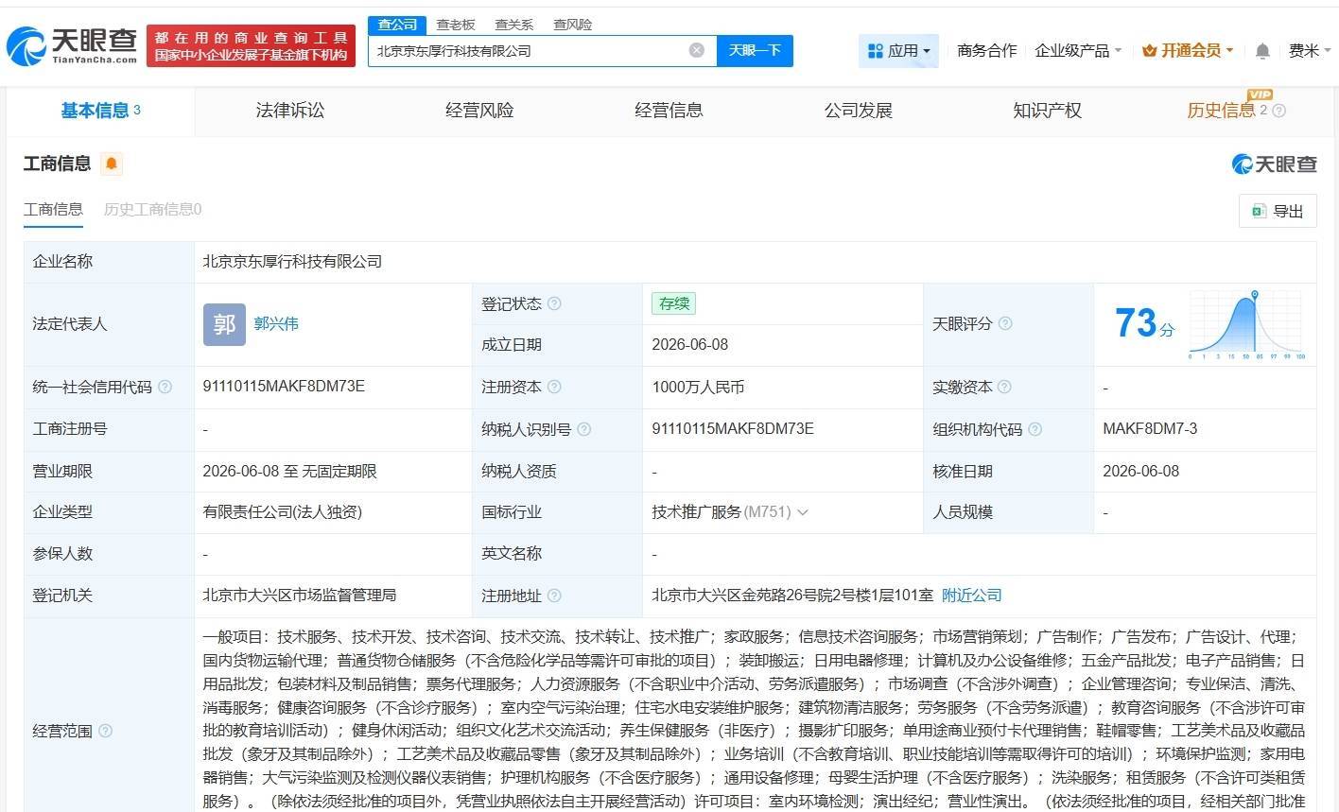Select 北京市大兴区市场监督管理局 text
The height and width of the screenshot is (812, 1339).
[300, 596]
